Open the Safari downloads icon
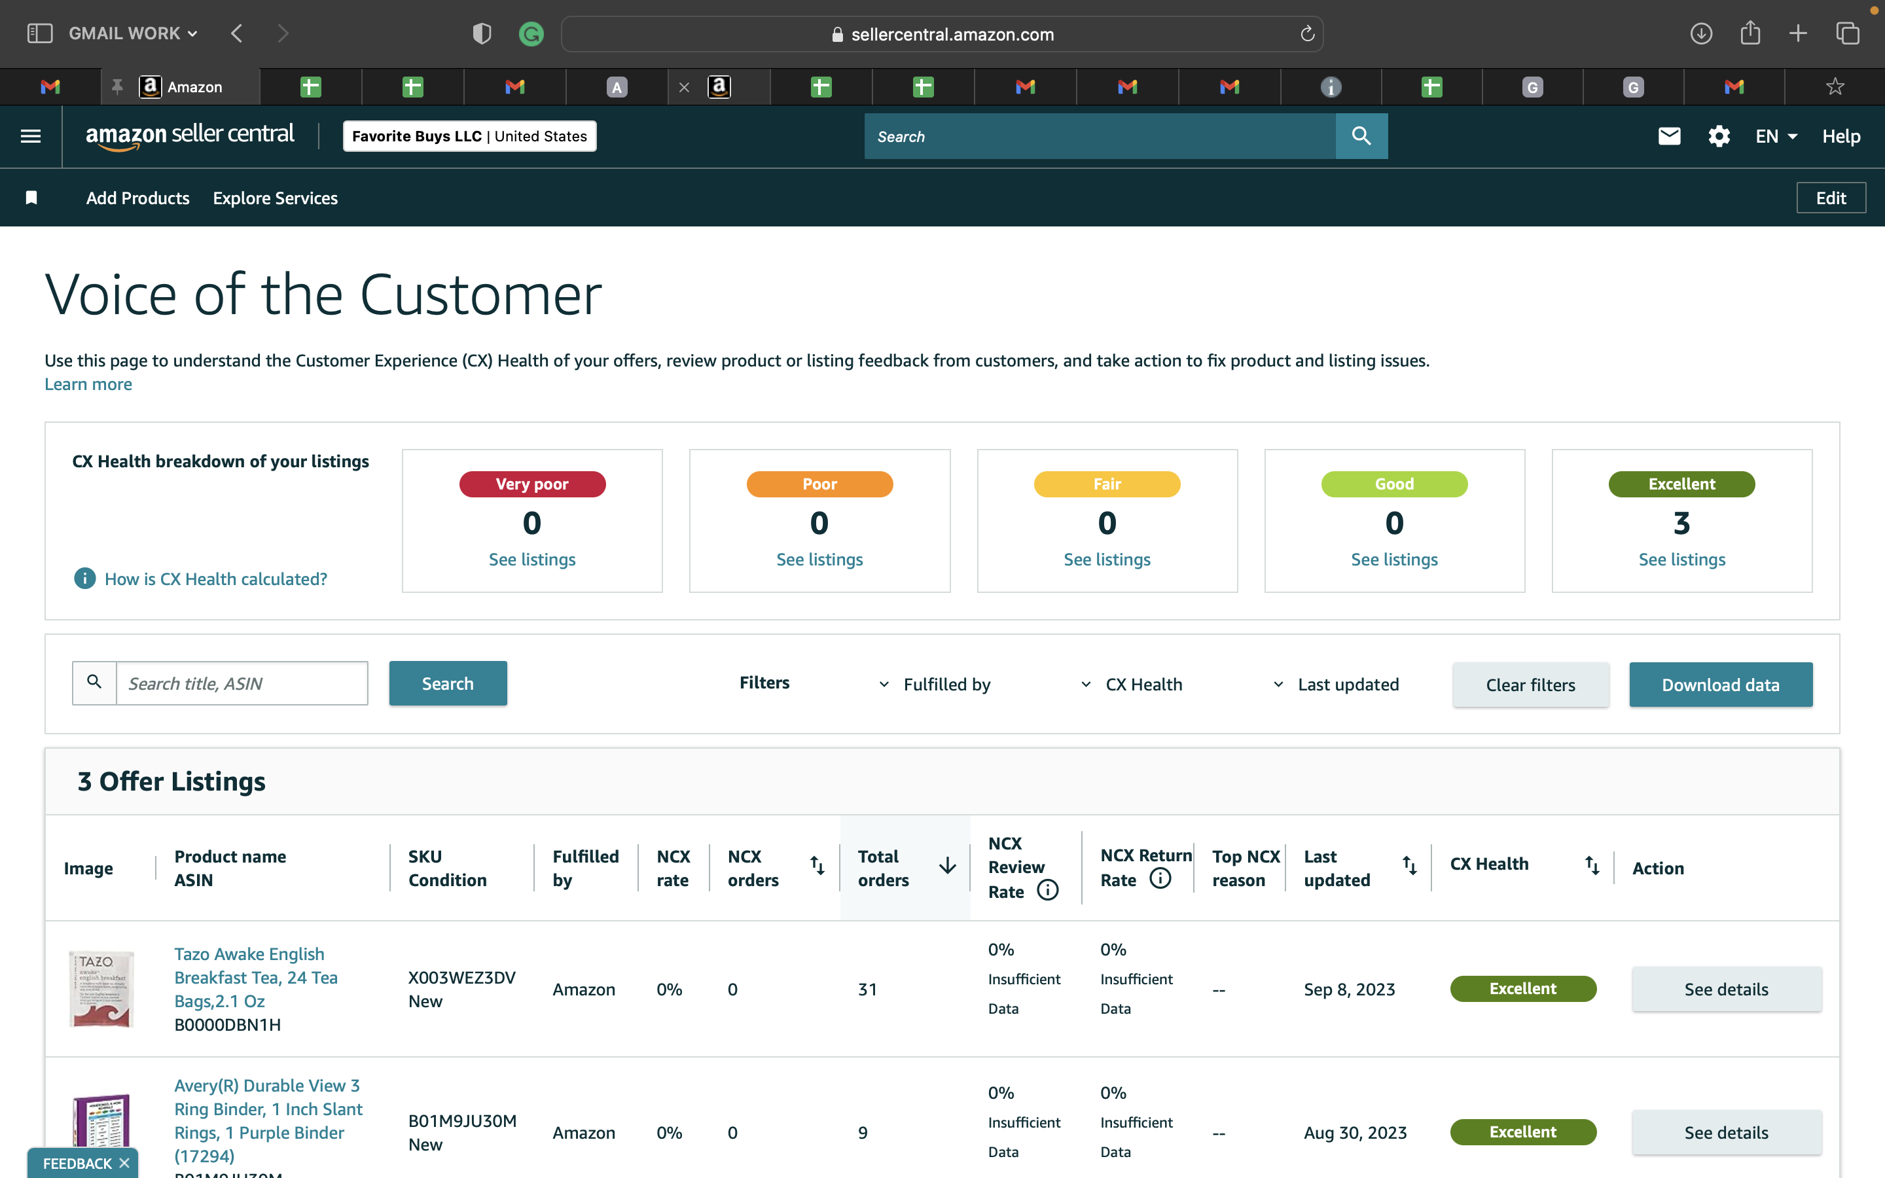1885x1178 pixels. tap(1701, 33)
